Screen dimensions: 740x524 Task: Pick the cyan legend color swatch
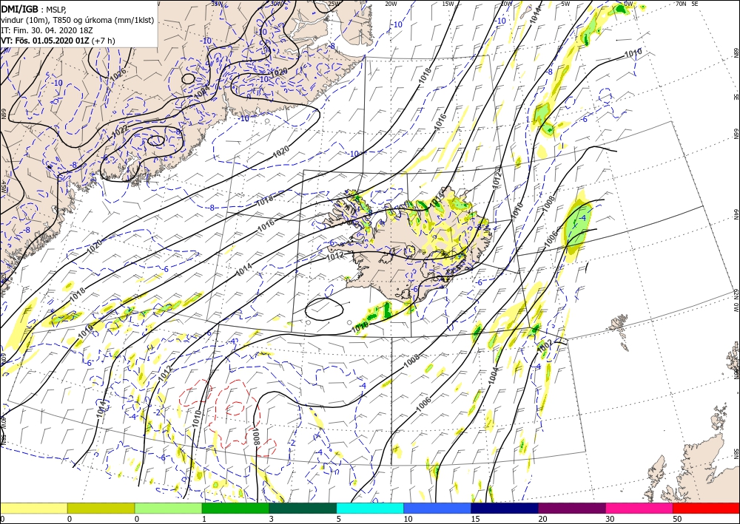coord(370,508)
